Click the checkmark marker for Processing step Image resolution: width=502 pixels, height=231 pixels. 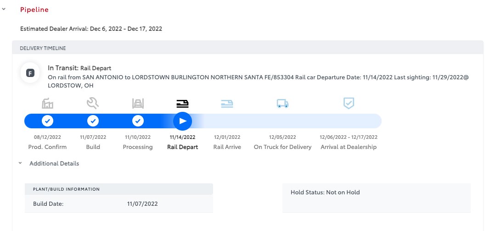point(138,121)
